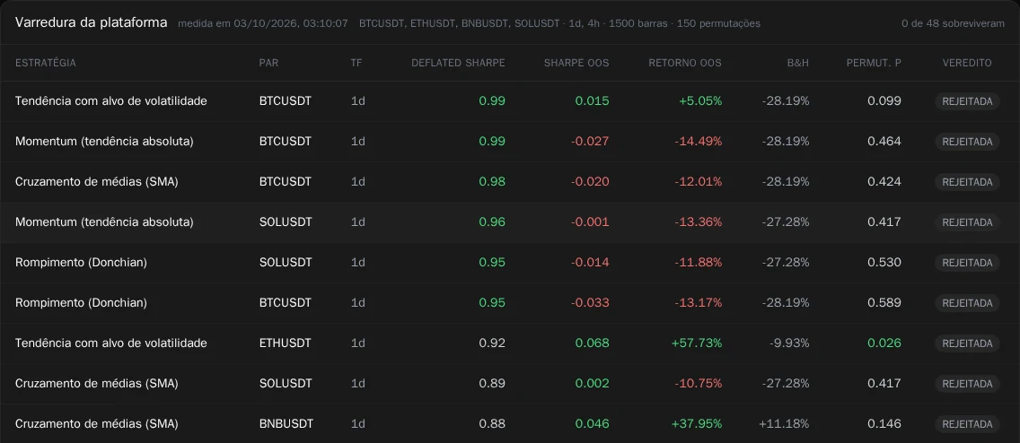The width and height of the screenshot is (1020, 443).
Task: Click the permutation p-value 0.589
Action: [884, 303]
